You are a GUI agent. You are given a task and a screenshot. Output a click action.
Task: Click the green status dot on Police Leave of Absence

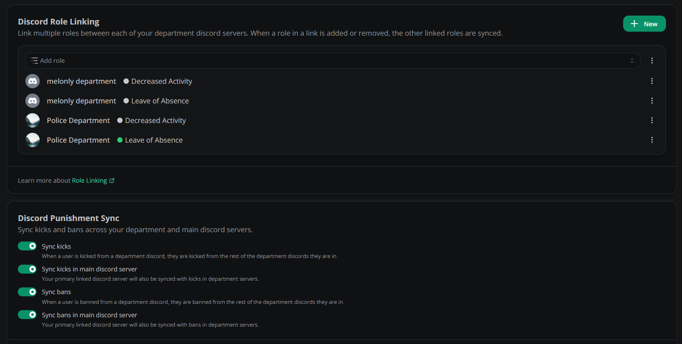point(119,139)
